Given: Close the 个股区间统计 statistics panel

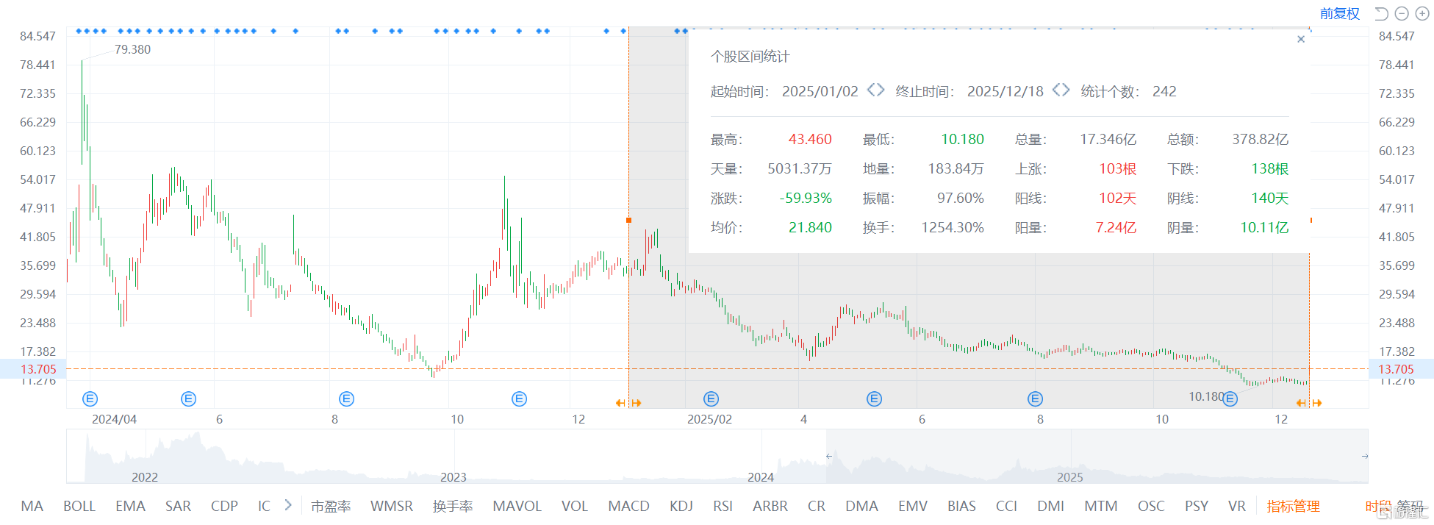Looking at the screenshot, I should point(1301,39).
